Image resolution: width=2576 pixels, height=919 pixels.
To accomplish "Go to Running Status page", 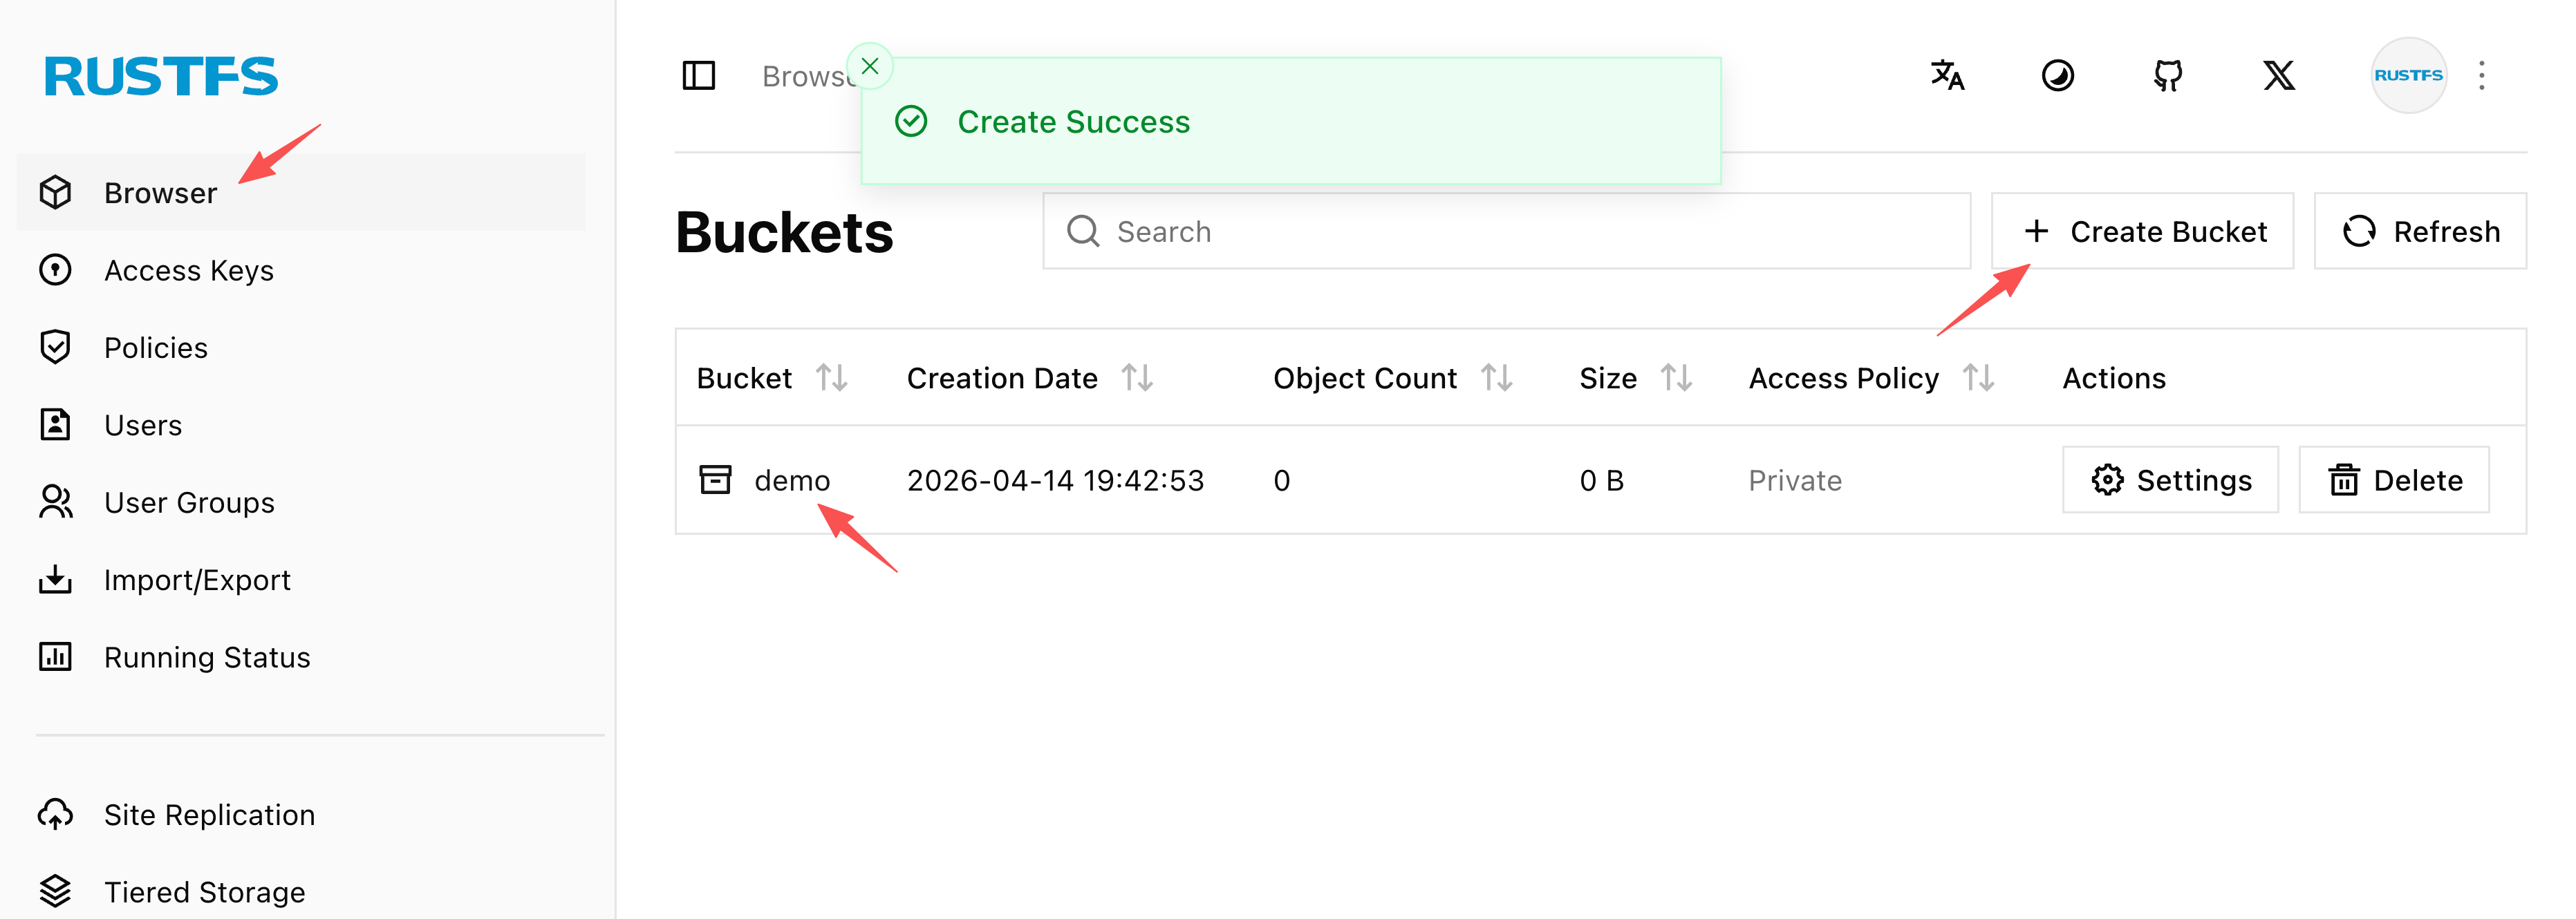I will pos(206,657).
